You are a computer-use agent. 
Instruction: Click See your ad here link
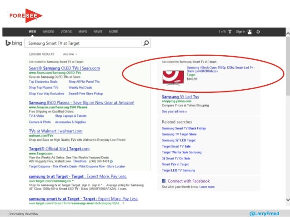(x=174, y=111)
